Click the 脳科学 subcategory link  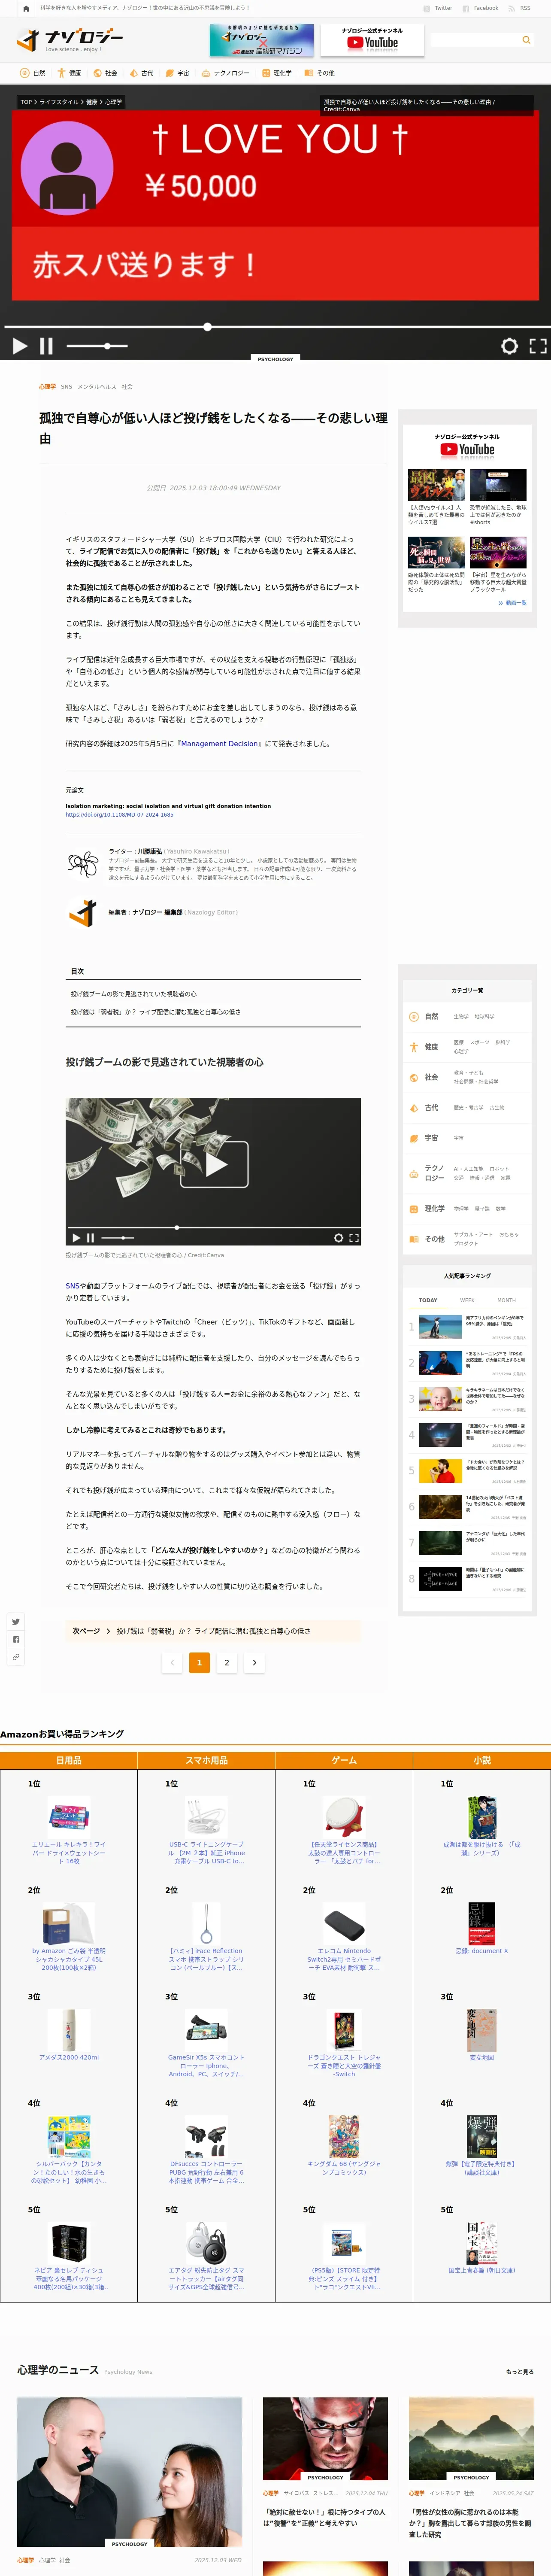503,1042
